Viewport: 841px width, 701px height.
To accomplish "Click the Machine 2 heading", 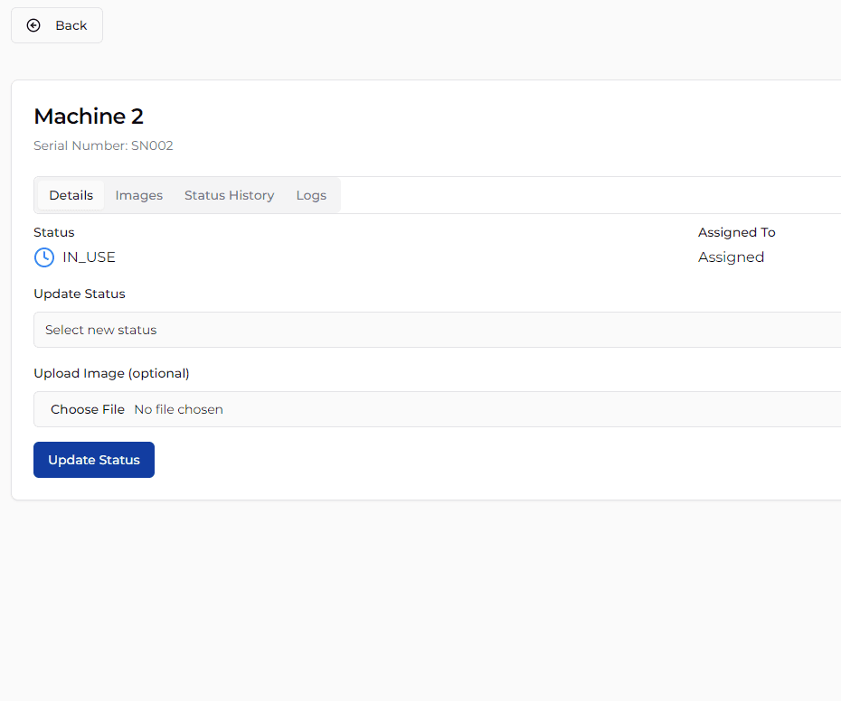I will 89,117.
